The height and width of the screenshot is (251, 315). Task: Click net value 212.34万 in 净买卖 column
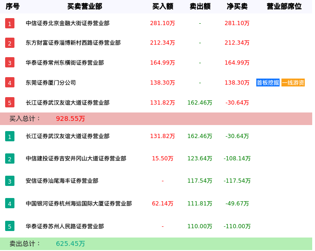point(237,43)
